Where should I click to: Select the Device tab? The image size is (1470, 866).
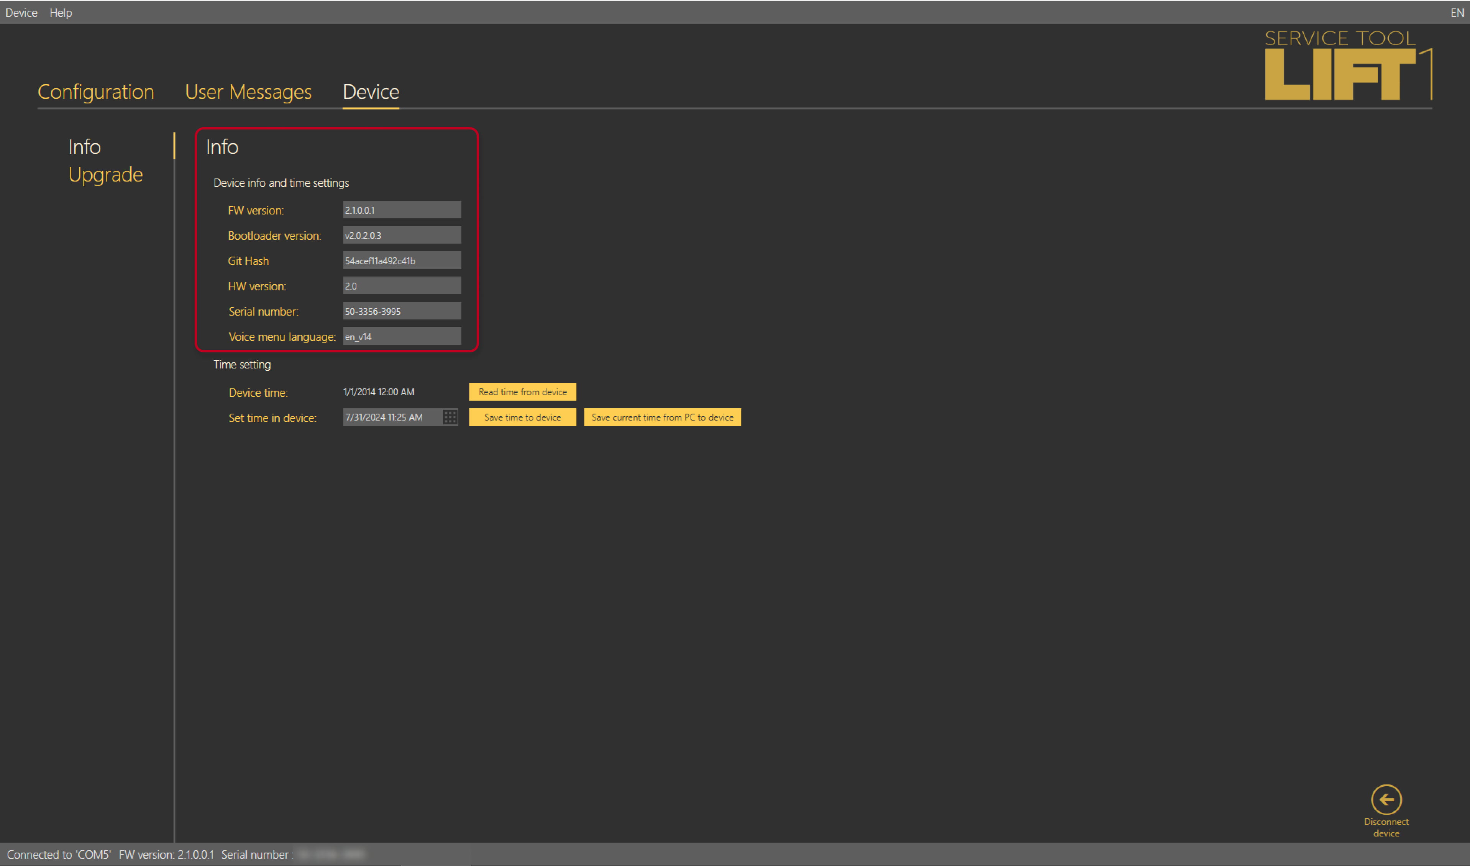coord(371,92)
